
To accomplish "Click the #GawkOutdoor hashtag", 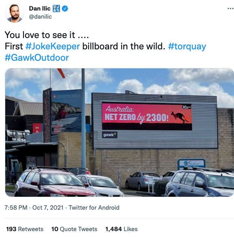I will [x=37, y=57].
